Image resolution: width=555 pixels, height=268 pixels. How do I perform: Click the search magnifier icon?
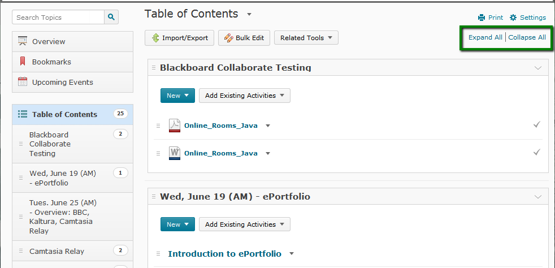[x=111, y=17]
